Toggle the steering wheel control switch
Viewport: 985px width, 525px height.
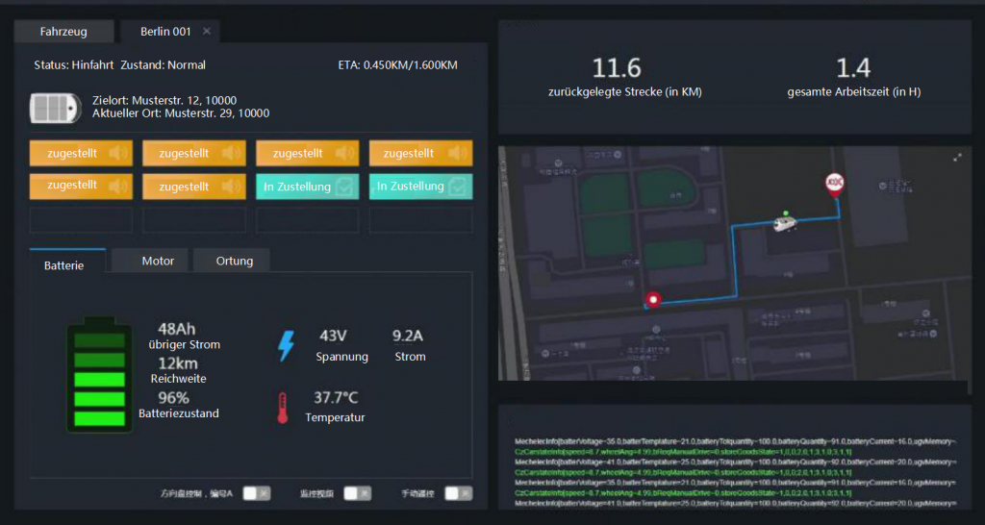(256, 493)
